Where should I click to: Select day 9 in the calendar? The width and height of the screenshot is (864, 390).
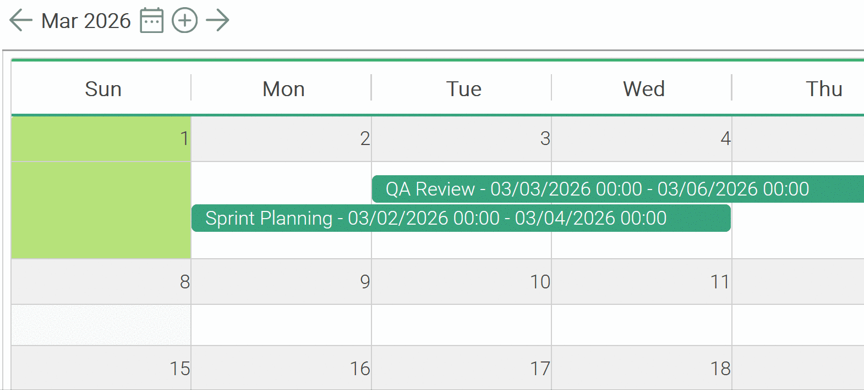pos(281,282)
